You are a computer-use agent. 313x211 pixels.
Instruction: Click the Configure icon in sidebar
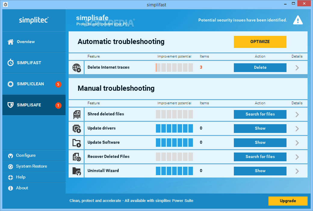(x=11, y=156)
